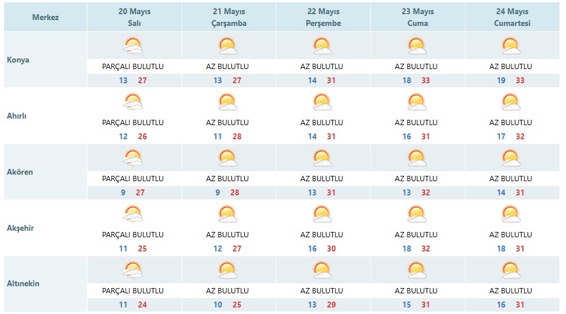Select the Merkez column header

tap(46, 17)
